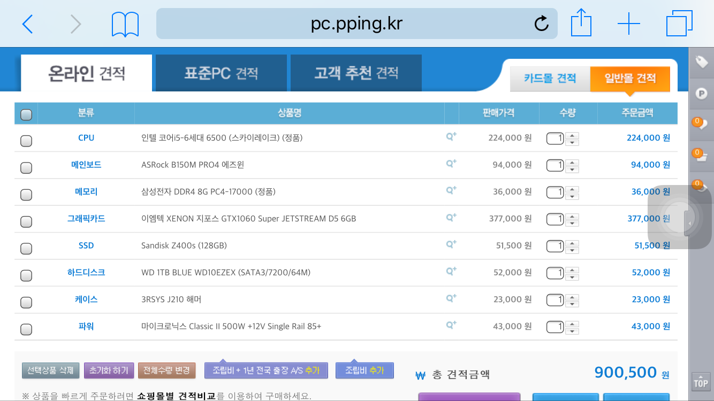Open the 그래픽카드 category link
Viewport: 714px width, 401px height.
coord(86,219)
